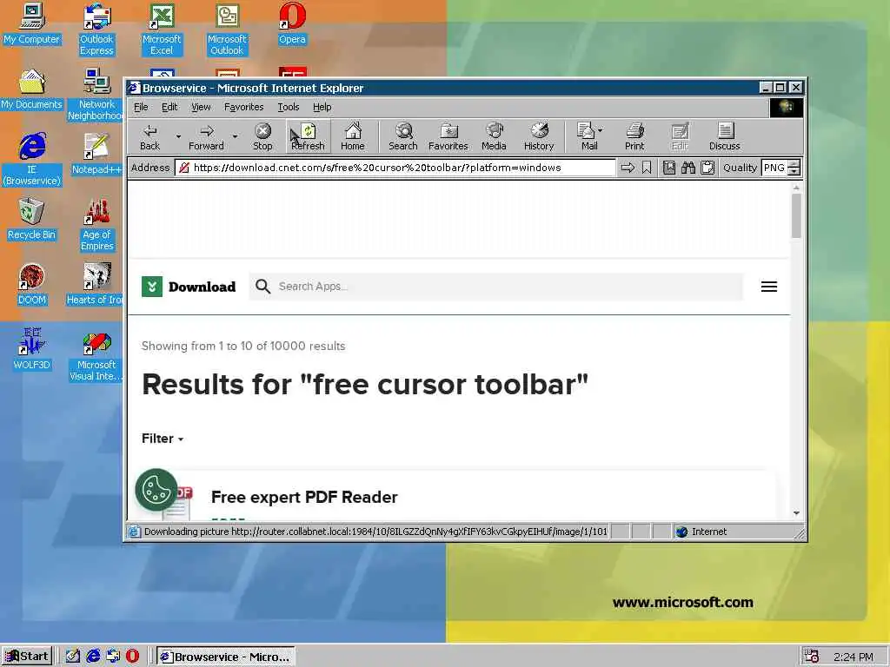This screenshot has width=890, height=667.
Task: Select Age of Empires desktop icon
Action: coord(96,225)
